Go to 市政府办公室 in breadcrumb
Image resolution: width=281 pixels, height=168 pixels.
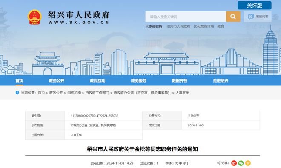(x=142, y=93)
